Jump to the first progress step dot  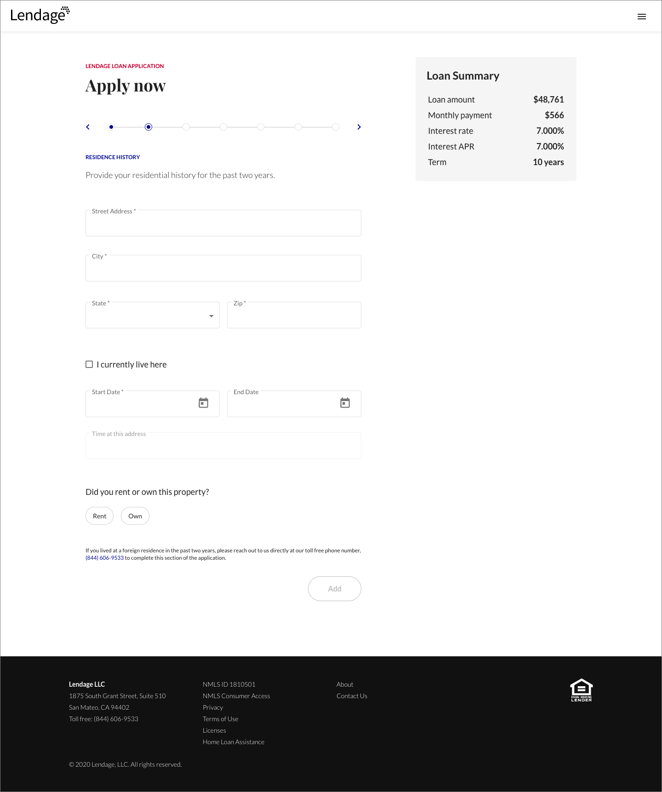click(x=111, y=127)
